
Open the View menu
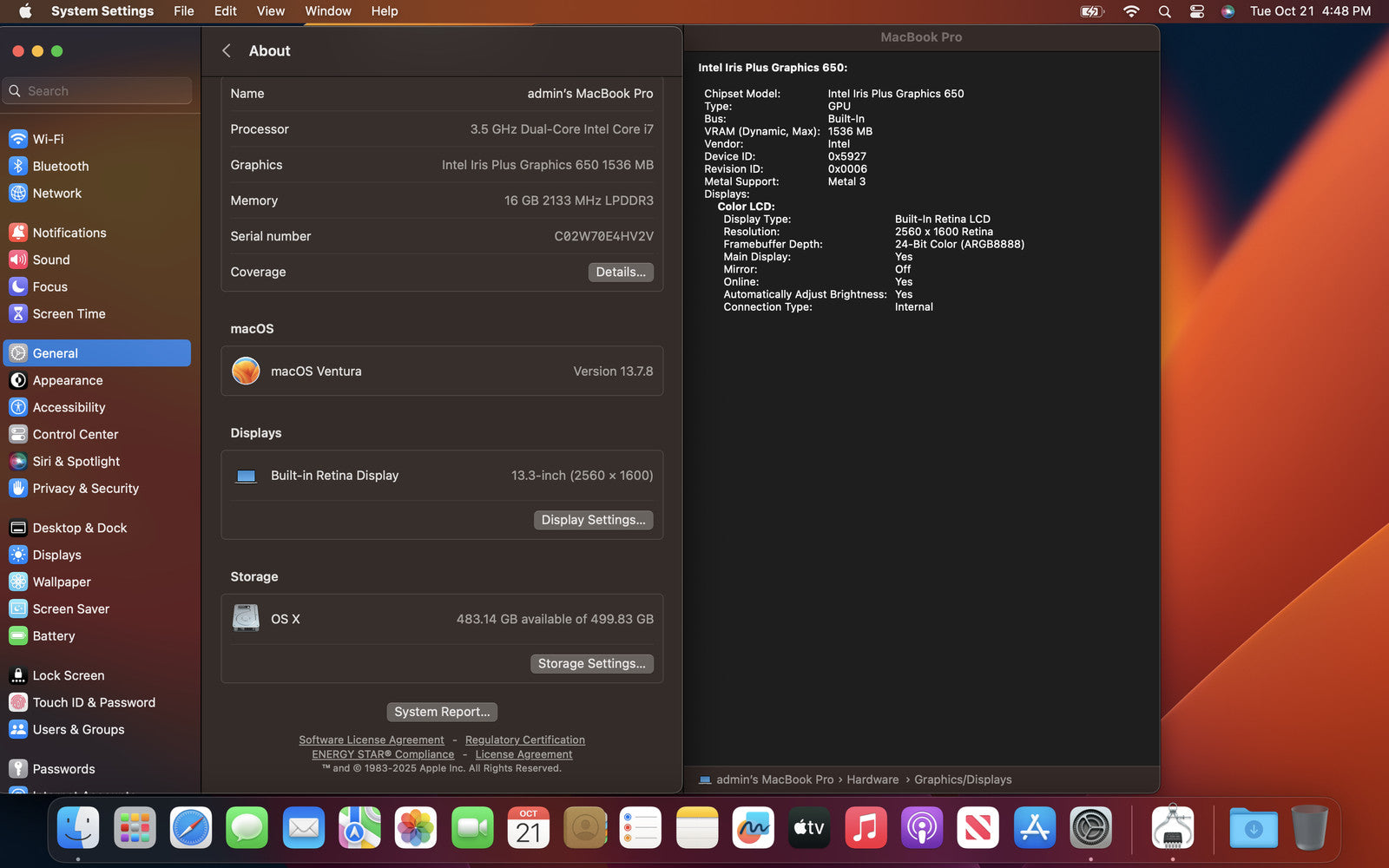click(270, 11)
